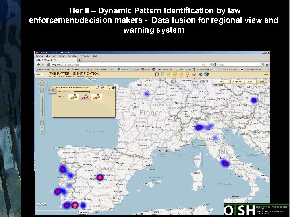The height and width of the screenshot is (217, 290).
Task: Go to the previous map extent arrow
Action: 41,91
